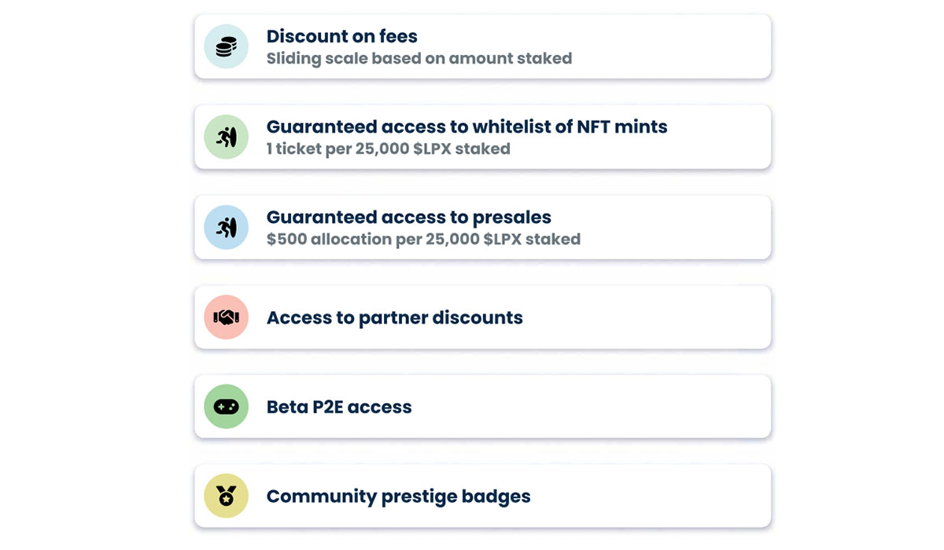The height and width of the screenshot is (550, 944).
Task: Open "Access to partner discounts" text
Action: [394, 317]
